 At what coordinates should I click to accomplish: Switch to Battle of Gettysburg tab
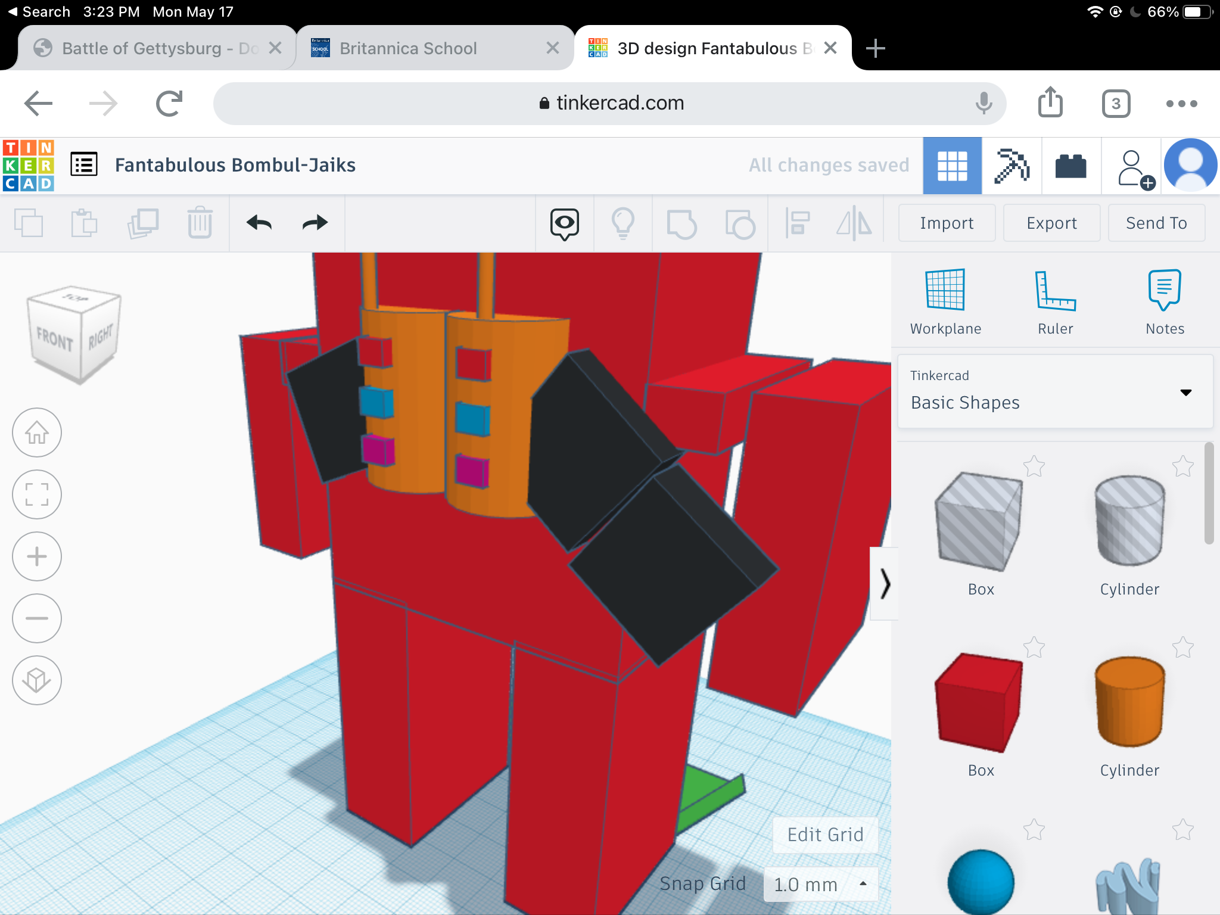[x=158, y=48]
